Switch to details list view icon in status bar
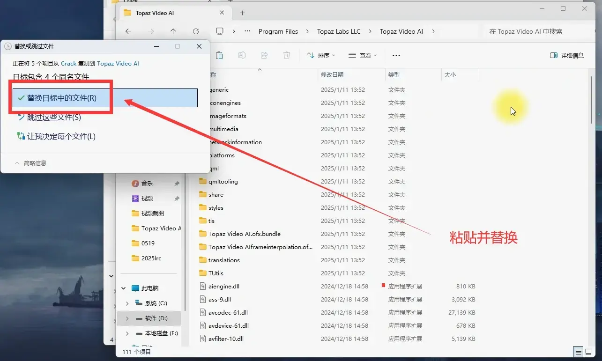 coord(578,352)
